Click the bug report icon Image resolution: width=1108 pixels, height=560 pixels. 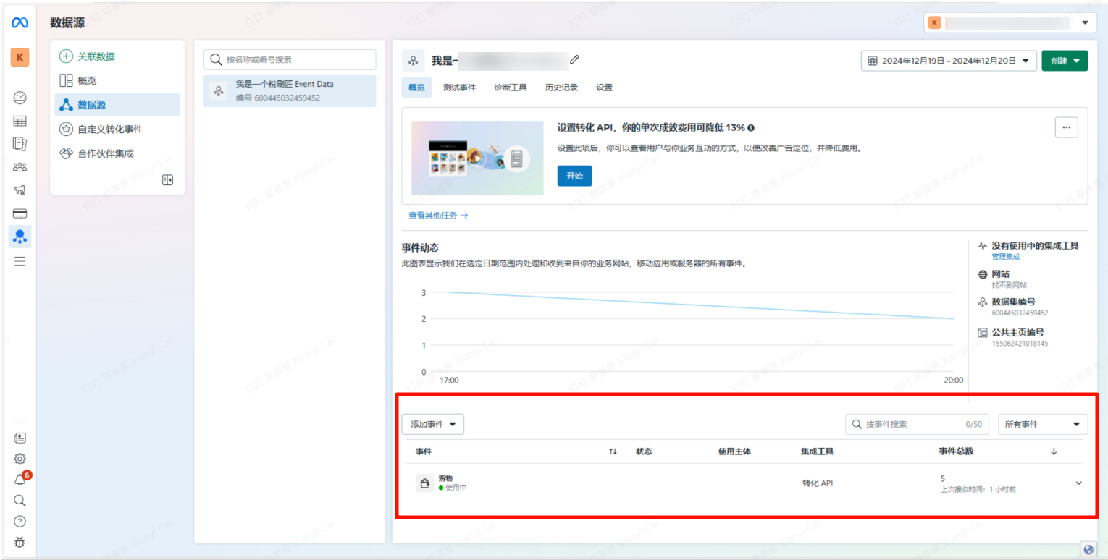coord(20,542)
